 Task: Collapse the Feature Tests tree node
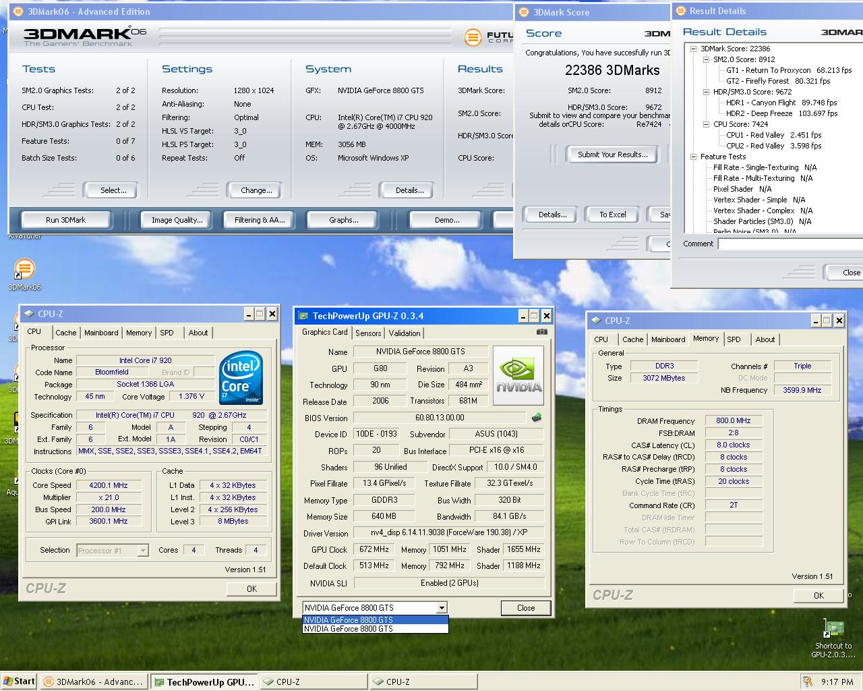[x=693, y=157]
